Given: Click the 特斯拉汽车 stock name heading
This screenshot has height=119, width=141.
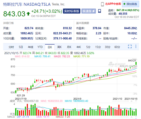Looking at the screenshot, I should (13, 4).
